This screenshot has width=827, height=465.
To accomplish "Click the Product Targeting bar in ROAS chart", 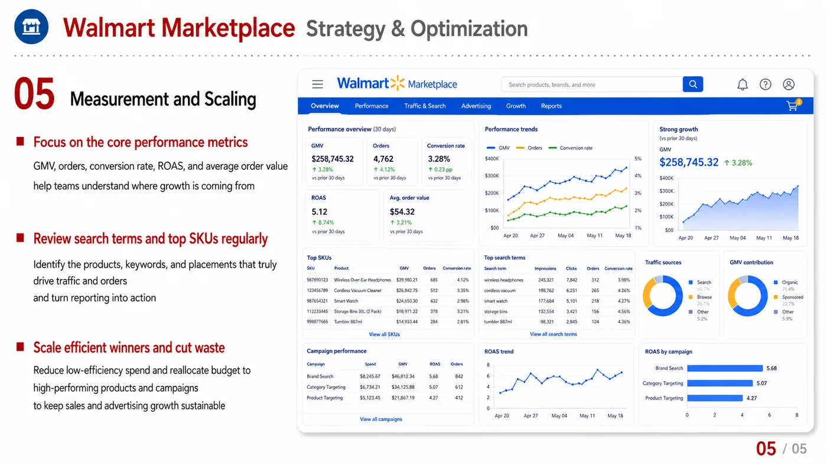I will (x=715, y=398).
